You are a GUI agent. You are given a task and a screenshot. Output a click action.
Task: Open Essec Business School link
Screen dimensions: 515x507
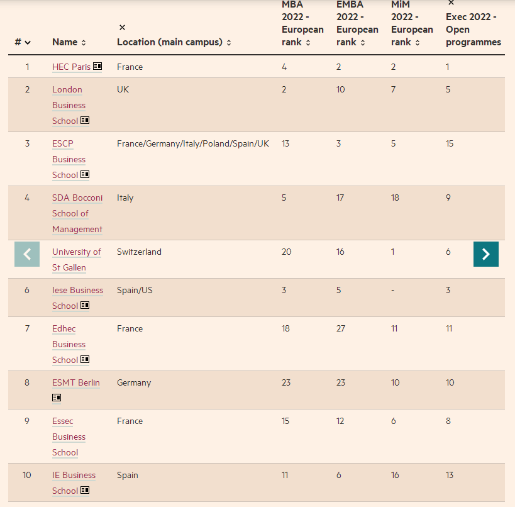[69, 437]
